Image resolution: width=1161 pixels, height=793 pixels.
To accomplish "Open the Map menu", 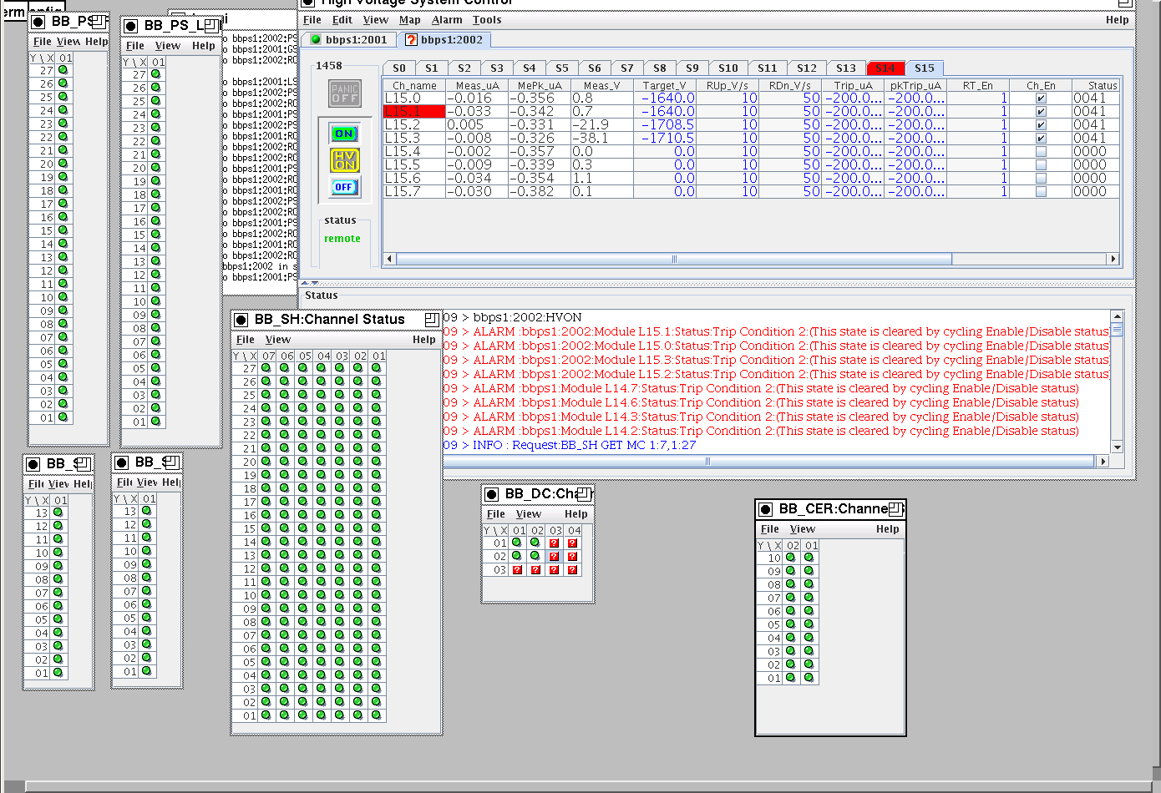I will click(x=410, y=20).
